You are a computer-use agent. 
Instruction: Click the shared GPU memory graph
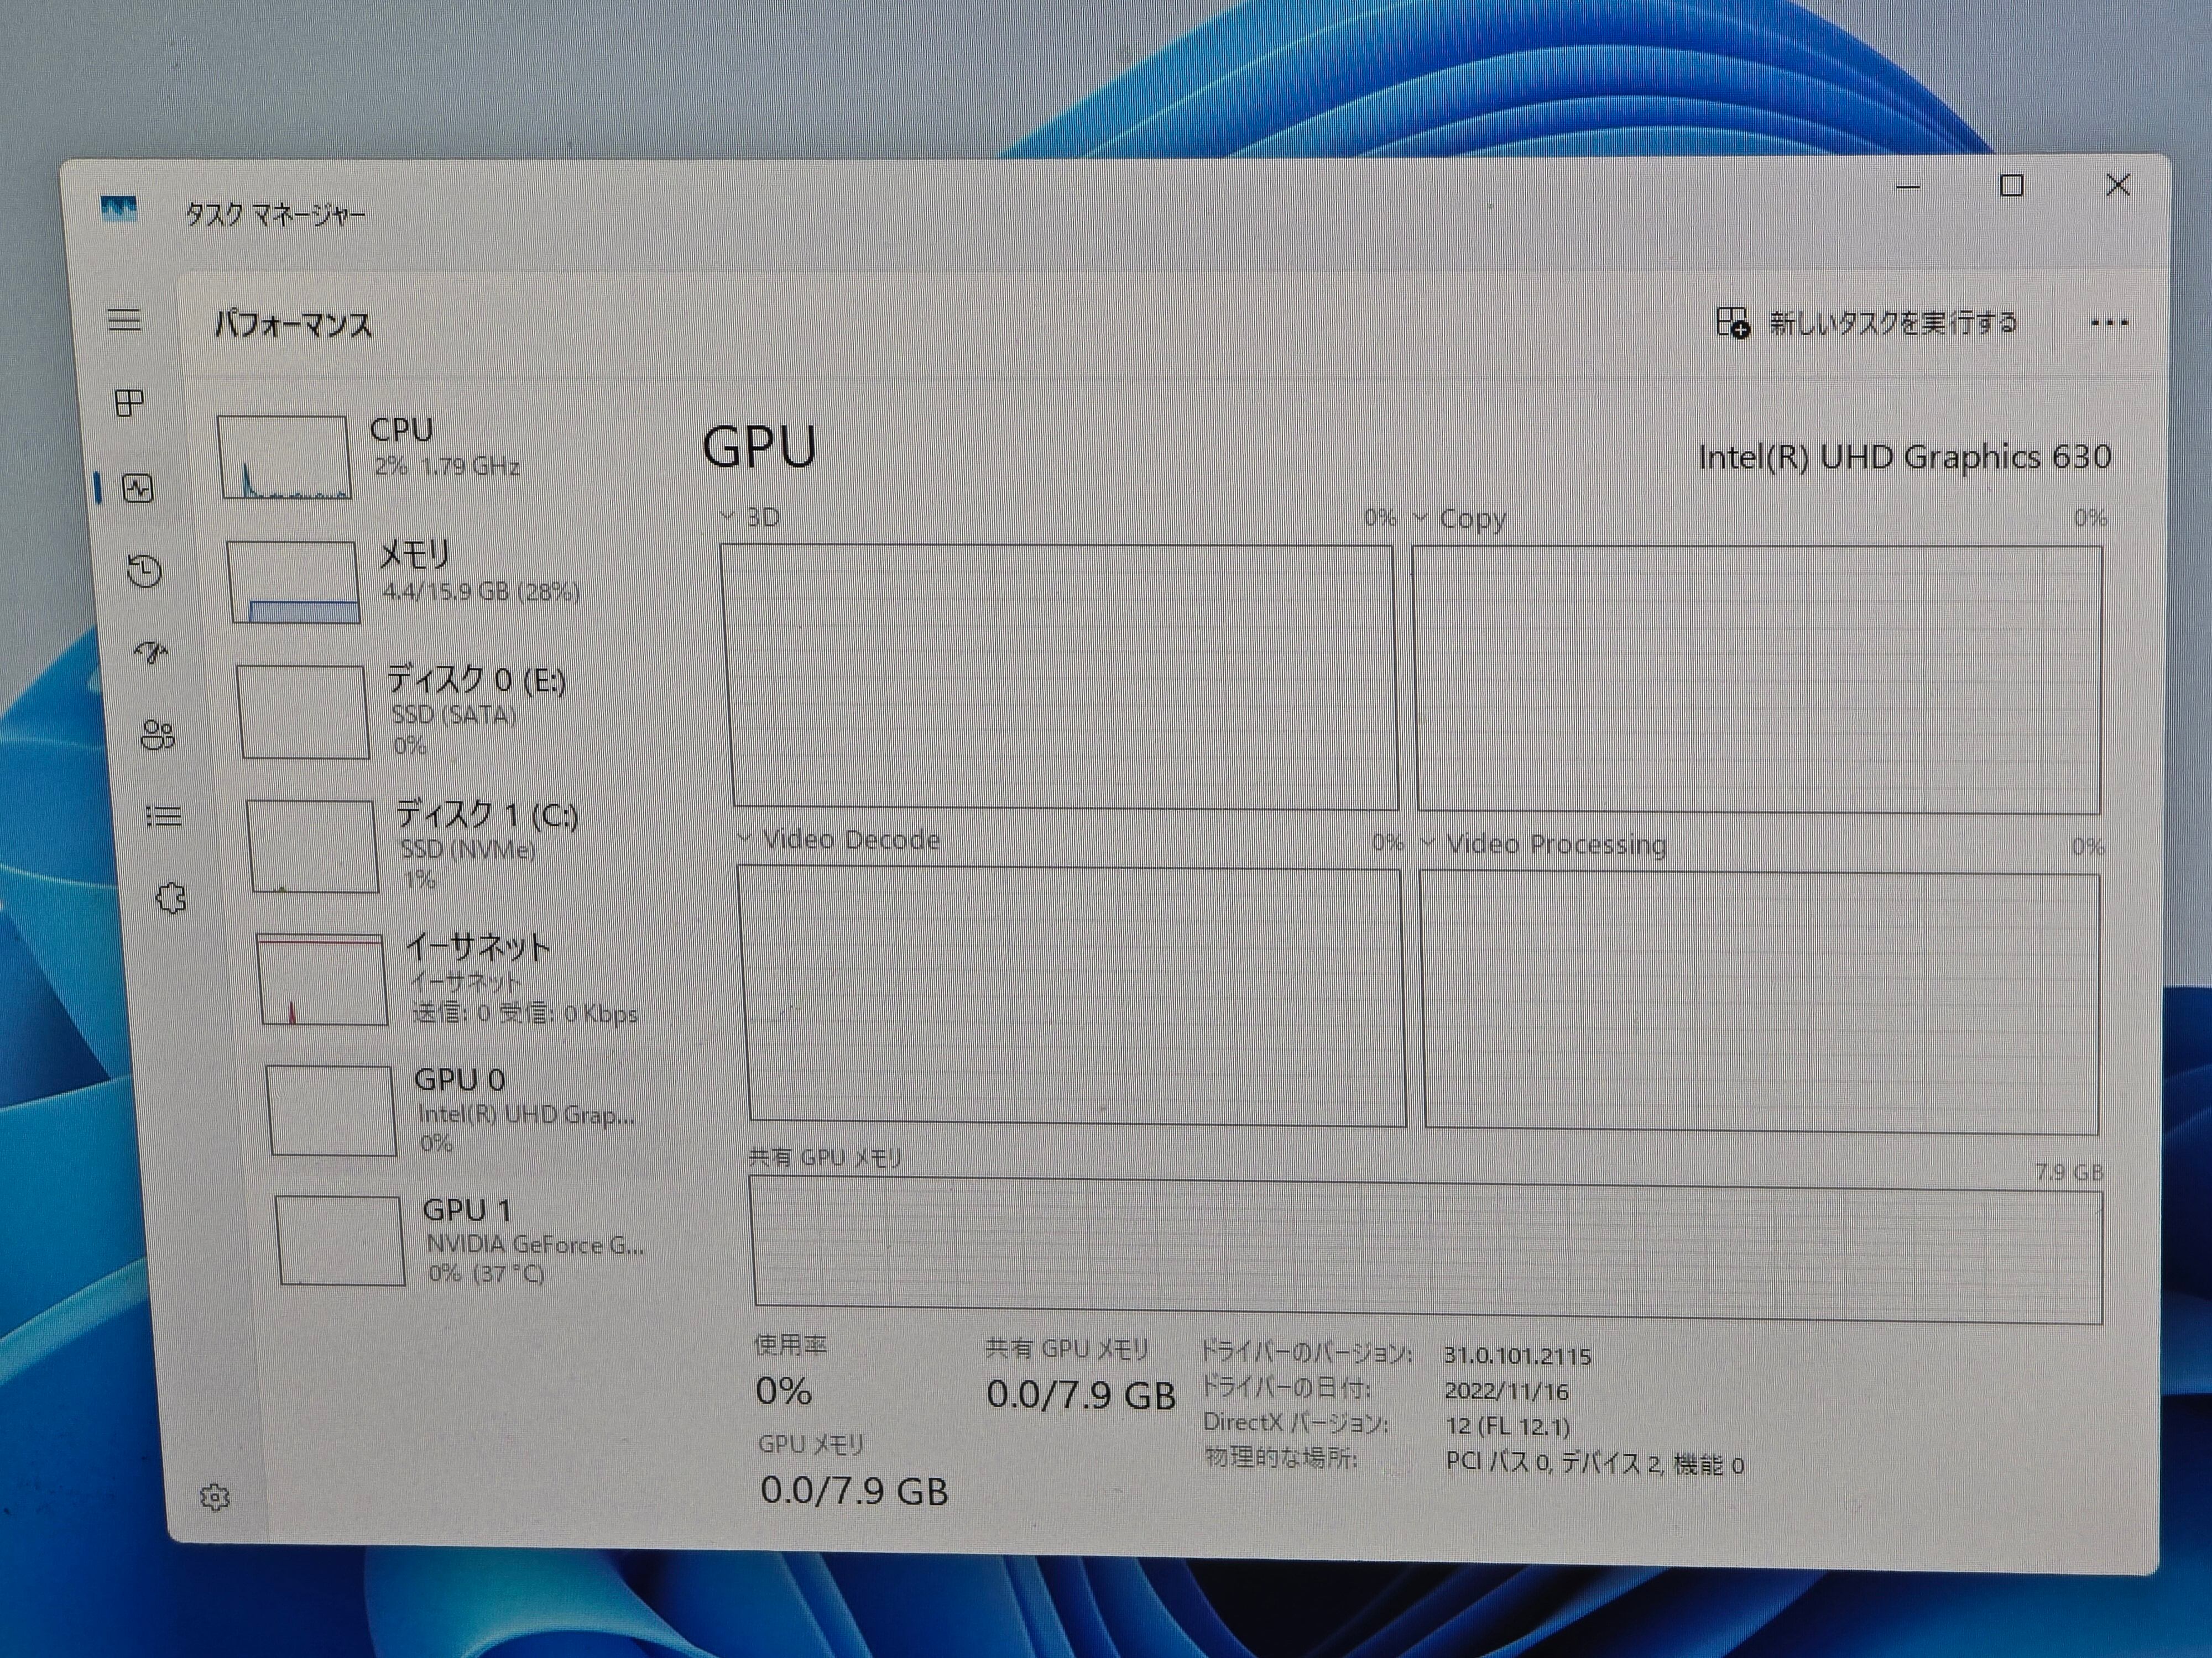click(x=1427, y=1249)
